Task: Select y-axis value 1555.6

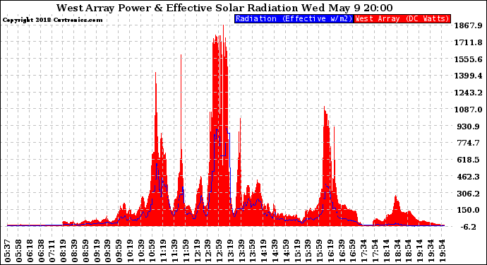Action: click(x=469, y=59)
